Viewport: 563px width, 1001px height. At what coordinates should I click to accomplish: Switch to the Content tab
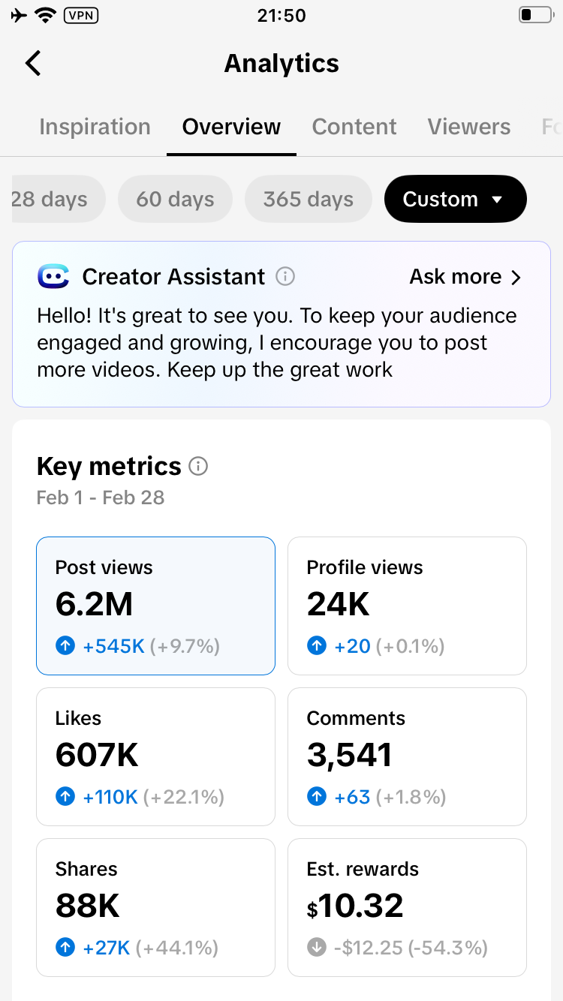click(x=354, y=127)
